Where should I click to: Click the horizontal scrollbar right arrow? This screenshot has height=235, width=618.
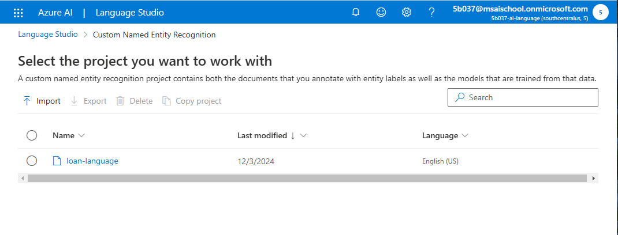point(594,179)
